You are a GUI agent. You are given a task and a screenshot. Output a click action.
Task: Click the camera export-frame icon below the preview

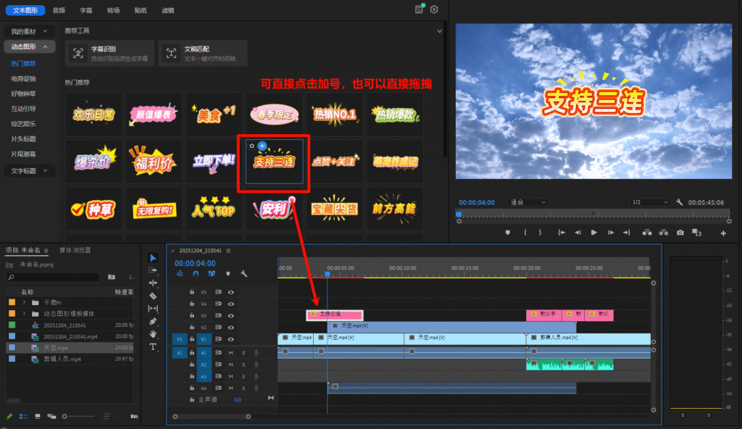[x=680, y=233]
